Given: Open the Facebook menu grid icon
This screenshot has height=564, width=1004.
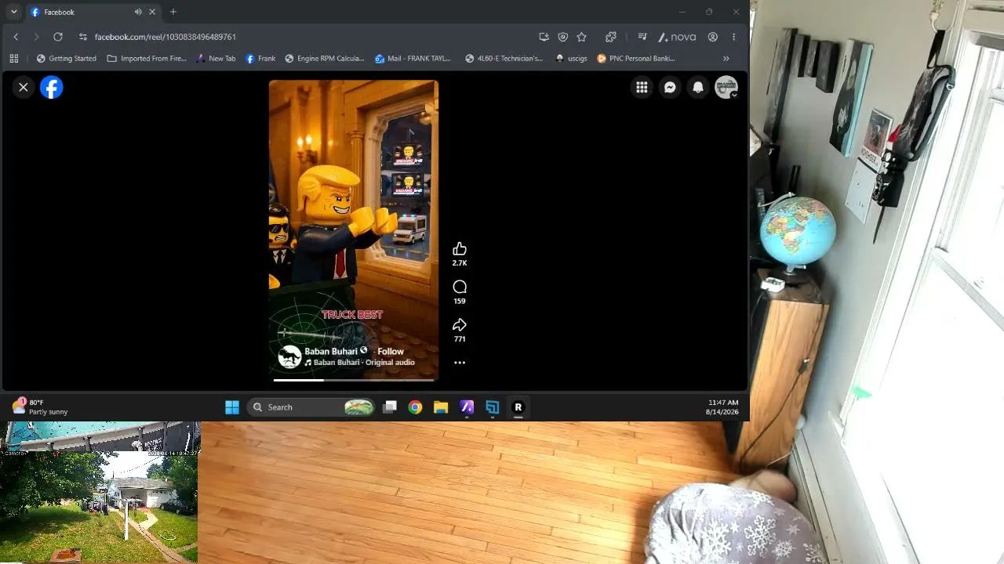Looking at the screenshot, I should (642, 88).
